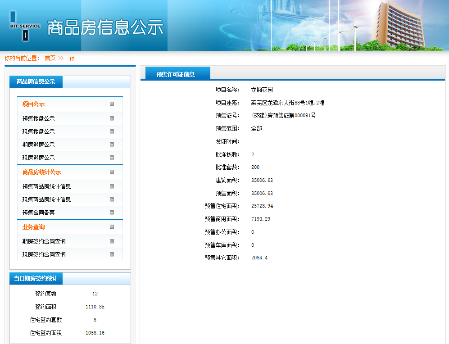The width and height of the screenshot is (449, 344).
Task: Click the 批准栋数 value 2
Action: click(x=253, y=154)
